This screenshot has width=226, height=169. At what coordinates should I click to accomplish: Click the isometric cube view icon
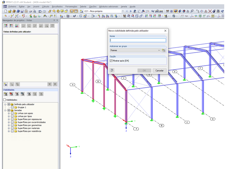[137, 16]
